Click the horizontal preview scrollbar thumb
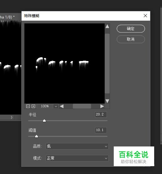Image resolution: width=162 pixels, height=174 pixels. 82,106
